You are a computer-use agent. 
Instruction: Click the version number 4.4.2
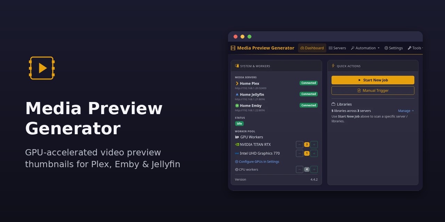coord(314,179)
